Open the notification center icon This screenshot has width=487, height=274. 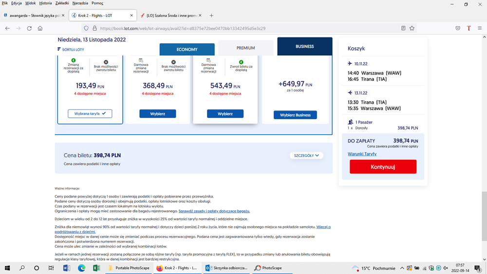tap(478, 268)
